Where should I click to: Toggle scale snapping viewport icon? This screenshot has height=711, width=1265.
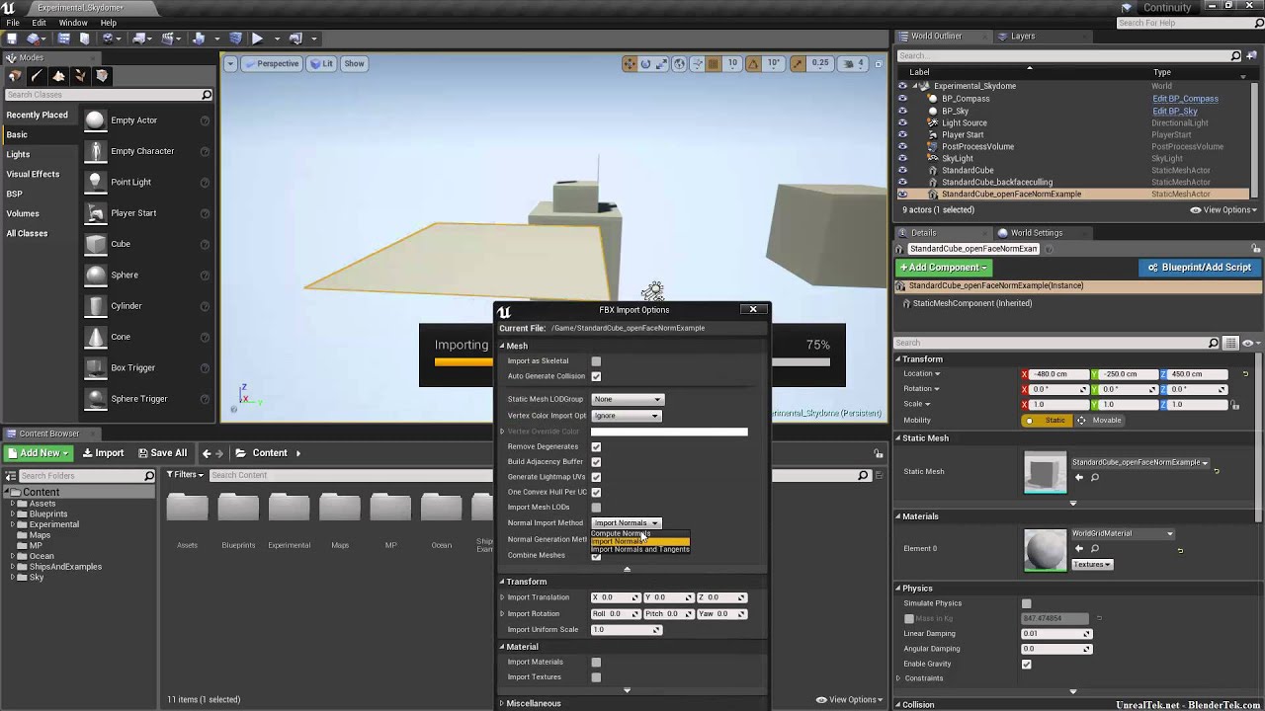(798, 63)
